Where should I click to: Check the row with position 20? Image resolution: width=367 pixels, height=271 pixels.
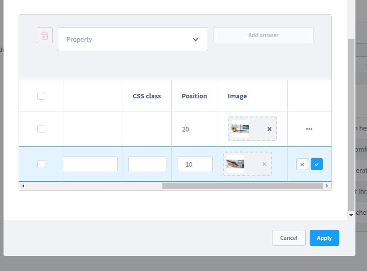[41, 129]
